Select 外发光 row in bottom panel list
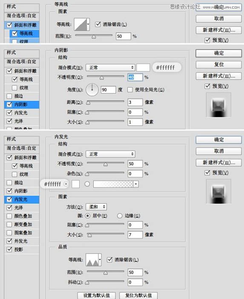Image resolution: width=244 pixels, height=299 pixels. [22, 241]
